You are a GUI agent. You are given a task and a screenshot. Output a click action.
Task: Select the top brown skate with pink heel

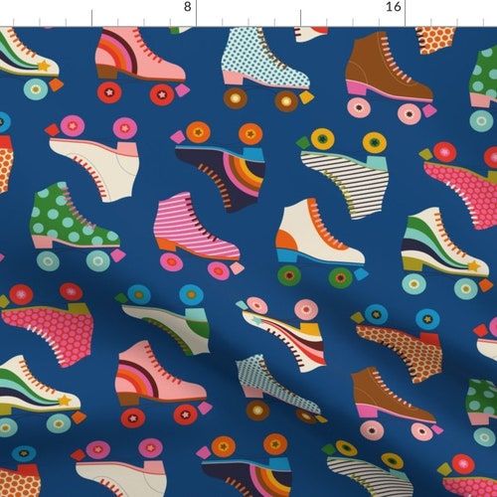click(390, 78)
